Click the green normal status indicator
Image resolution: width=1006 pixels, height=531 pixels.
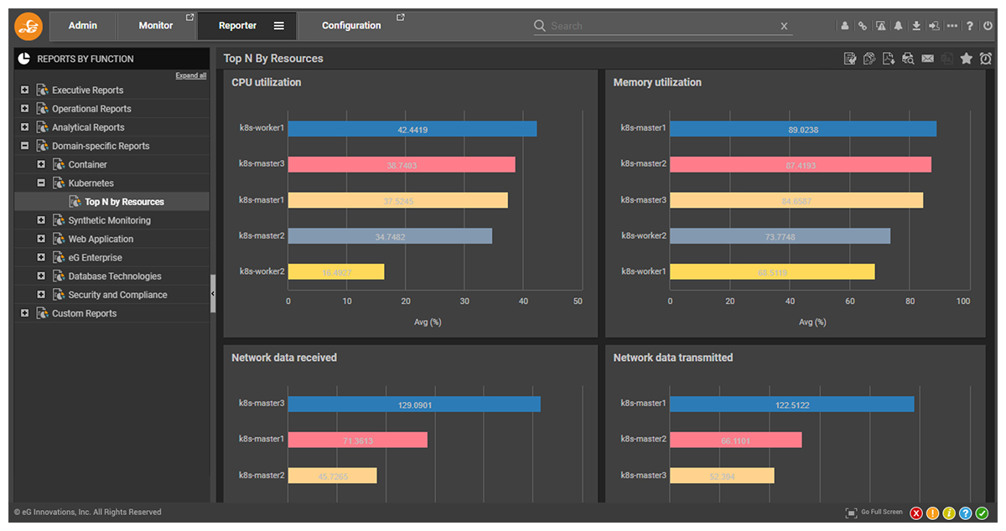coord(982,513)
